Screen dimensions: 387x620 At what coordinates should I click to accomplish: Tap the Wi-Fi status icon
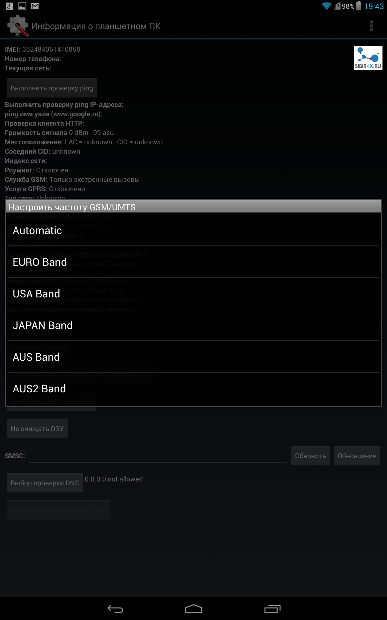pos(326,6)
